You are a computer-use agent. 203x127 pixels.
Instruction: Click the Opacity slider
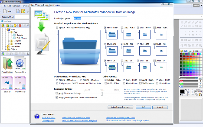189,79
